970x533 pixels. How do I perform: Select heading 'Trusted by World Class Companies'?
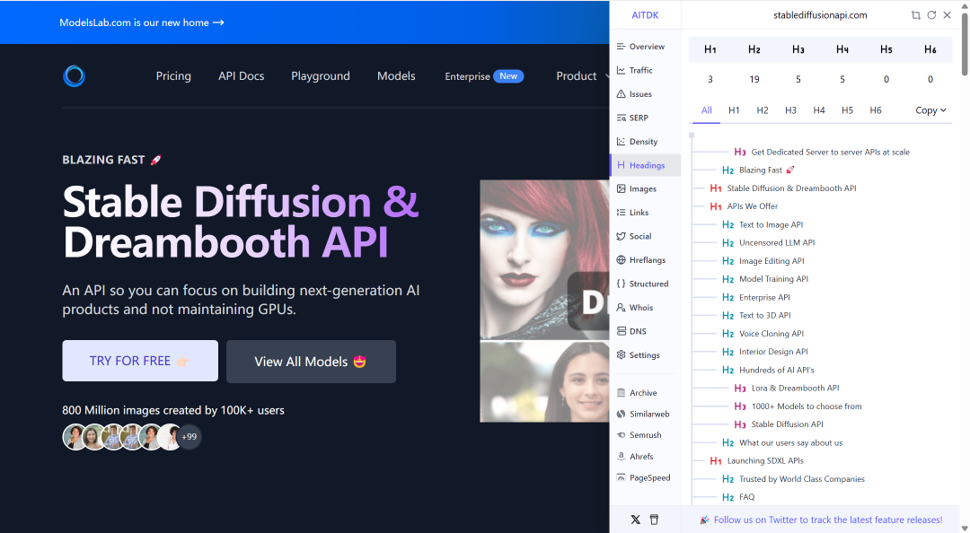(802, 478)
